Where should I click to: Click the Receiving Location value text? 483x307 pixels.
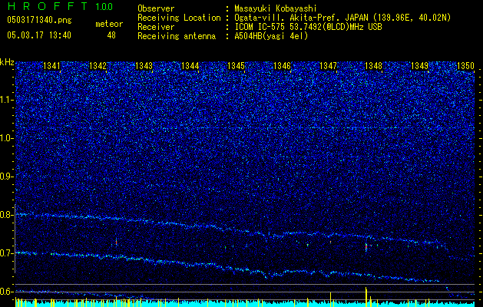[x=342, y=18]
